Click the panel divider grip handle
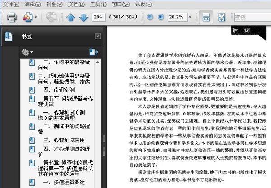 tap(104, 146)
